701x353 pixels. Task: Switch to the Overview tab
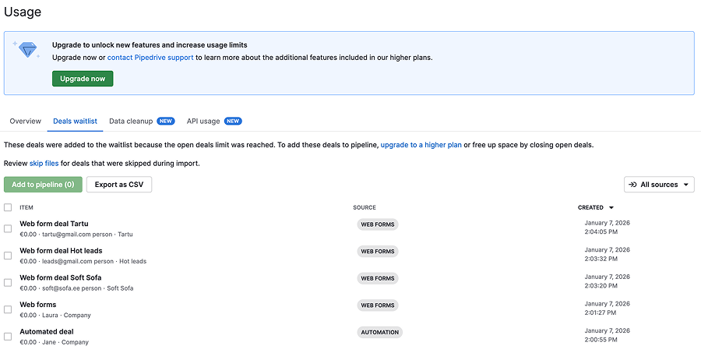[26, 122]
